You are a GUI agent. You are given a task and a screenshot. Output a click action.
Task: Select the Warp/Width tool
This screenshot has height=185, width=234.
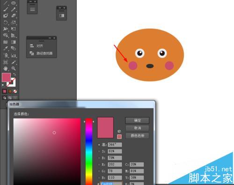point(6,29)
